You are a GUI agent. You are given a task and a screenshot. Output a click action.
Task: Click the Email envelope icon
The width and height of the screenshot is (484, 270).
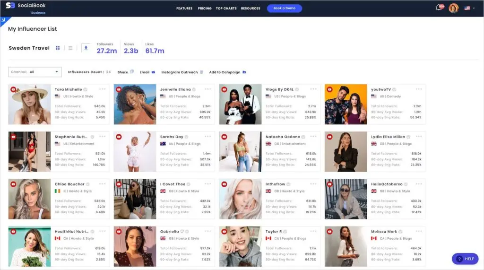(153, 72)
